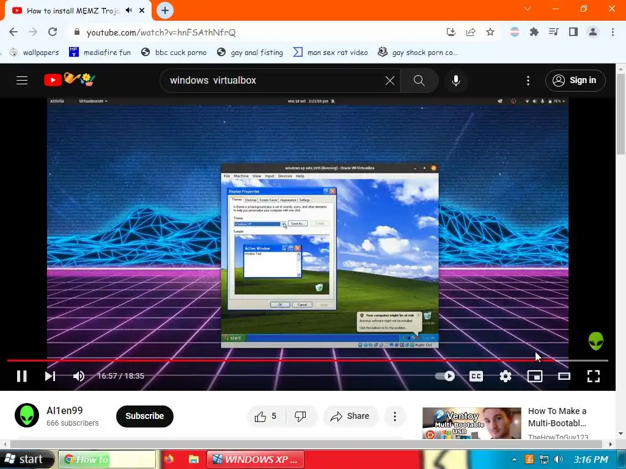Seek on the red video progress bar
Viewport: 626px width, 469px height.
[x=307, y=360]
